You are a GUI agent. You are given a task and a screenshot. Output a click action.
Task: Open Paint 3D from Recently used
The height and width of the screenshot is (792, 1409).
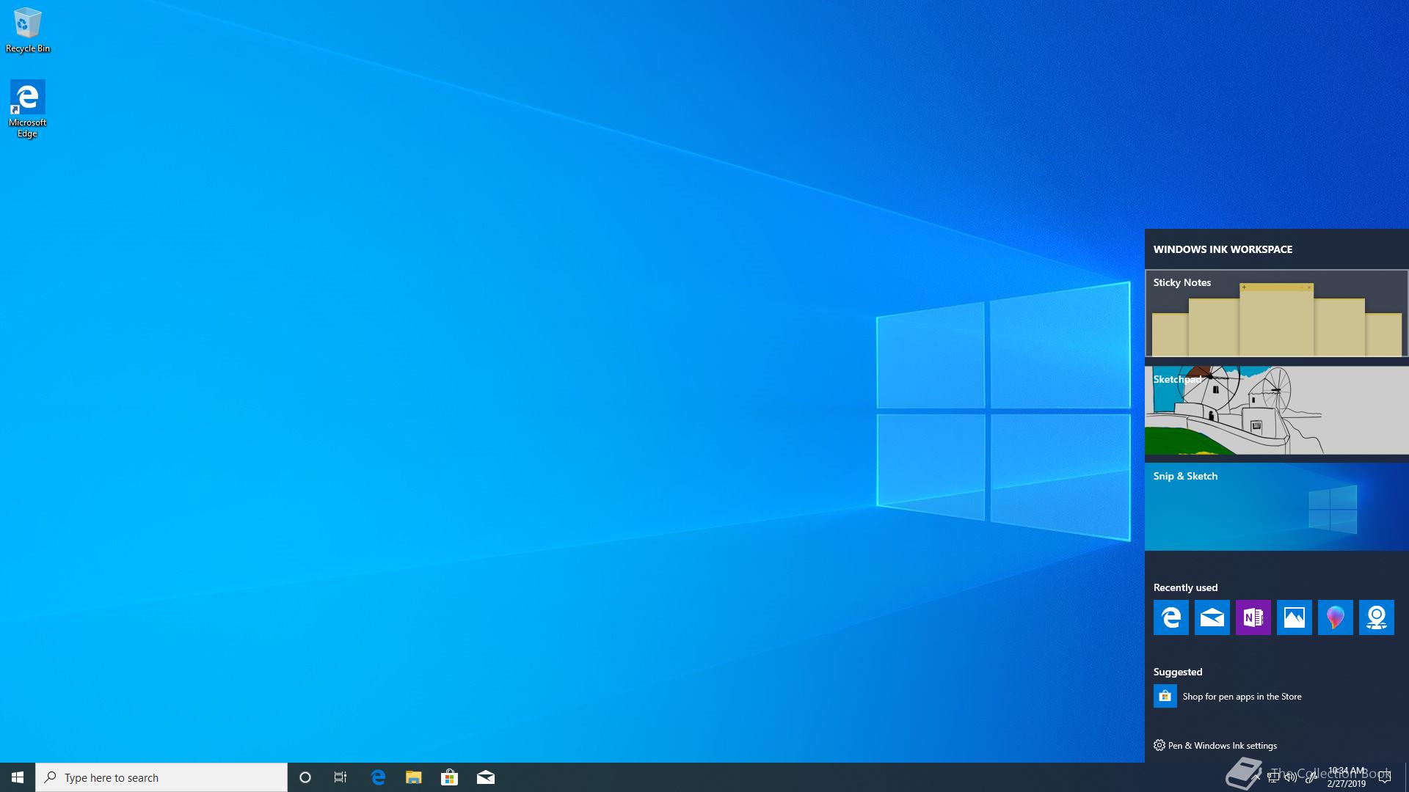[1335, 617]
